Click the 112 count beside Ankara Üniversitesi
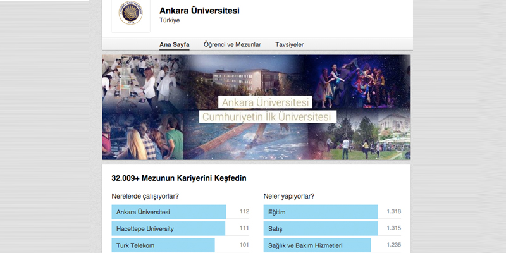This screenshot has height=253, width=506. click(x=244, y=211)
